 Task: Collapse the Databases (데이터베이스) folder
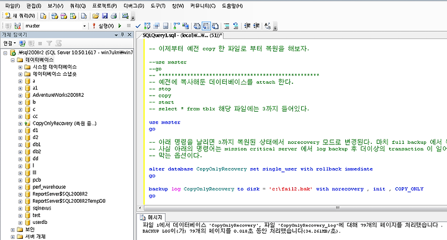coord(13,60)
